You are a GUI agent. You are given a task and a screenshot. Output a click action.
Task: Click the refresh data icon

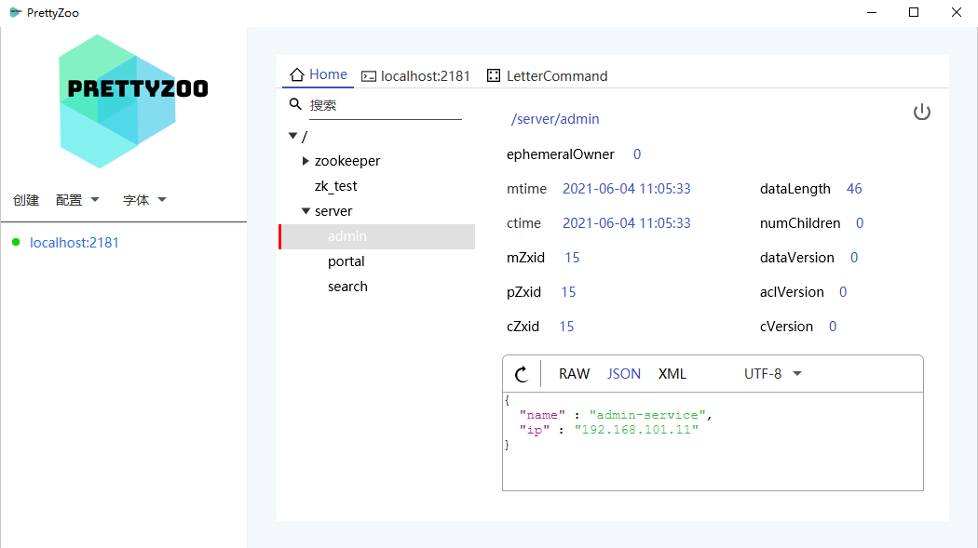pyautogui.click(x=522, y=374)
